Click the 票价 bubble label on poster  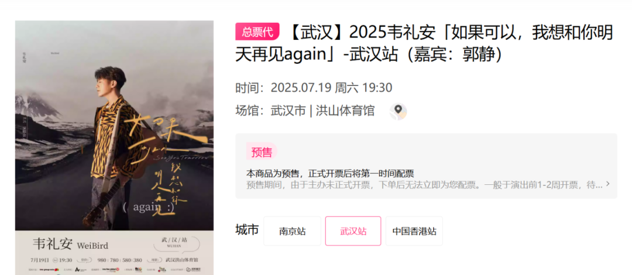click(x=84, y=260)
